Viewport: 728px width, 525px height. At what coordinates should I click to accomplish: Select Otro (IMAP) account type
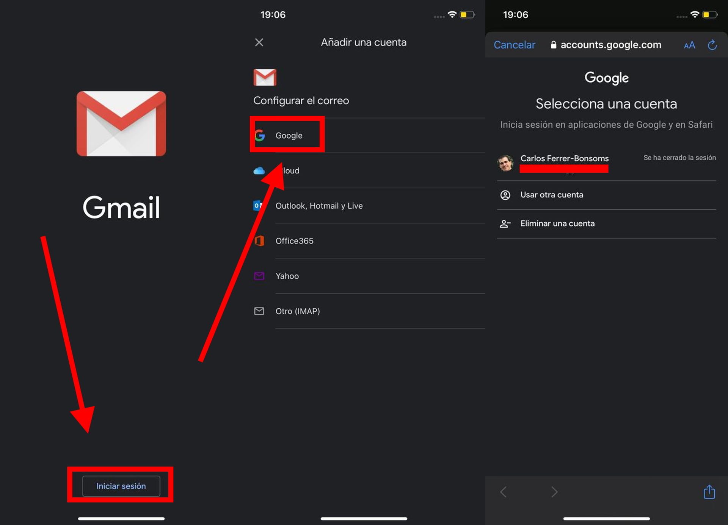[298, 311]
